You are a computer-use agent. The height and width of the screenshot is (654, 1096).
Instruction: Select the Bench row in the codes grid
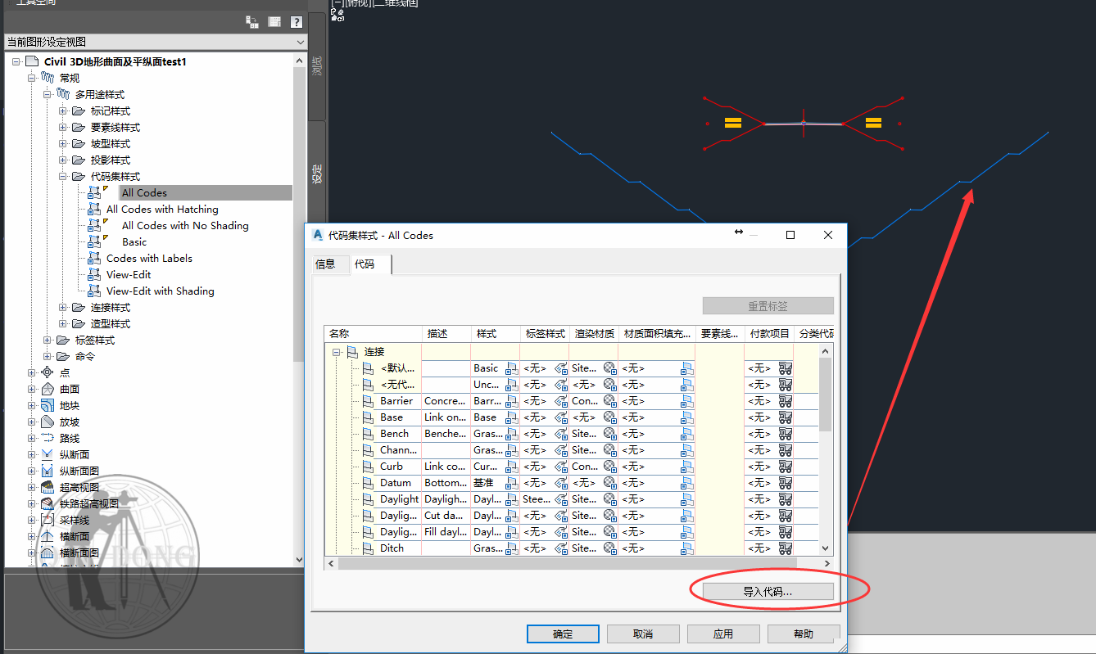pyautogui.click(x=393, y=433)
